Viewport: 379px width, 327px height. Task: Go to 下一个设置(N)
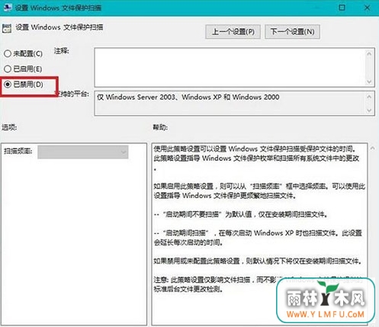coord(292,32)
